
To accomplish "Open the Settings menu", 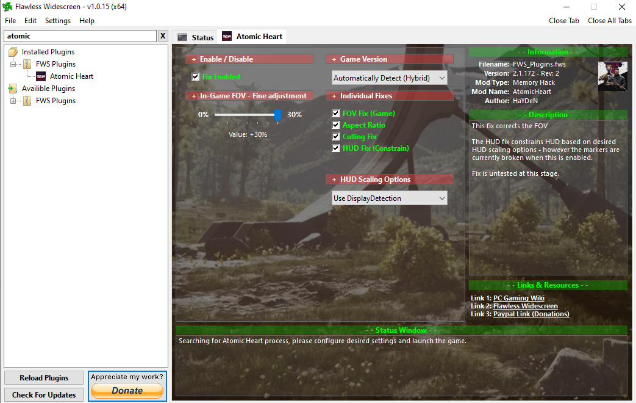I will (x=58, y=21).
